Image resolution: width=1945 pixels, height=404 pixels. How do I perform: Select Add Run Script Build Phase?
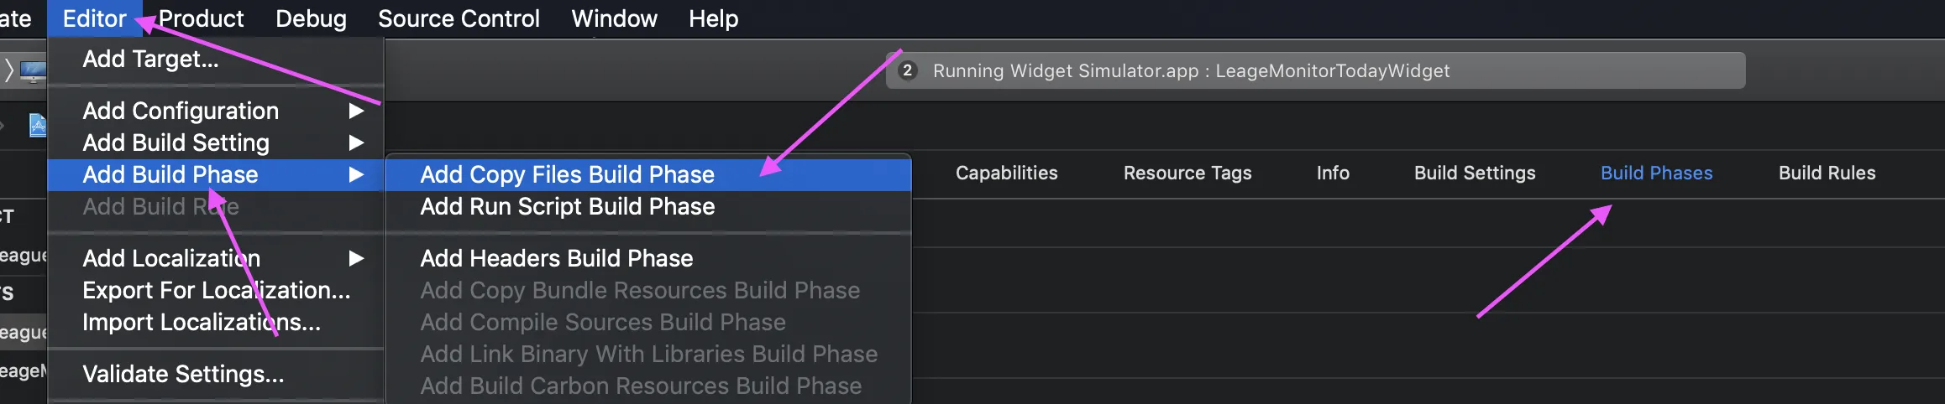567,206
